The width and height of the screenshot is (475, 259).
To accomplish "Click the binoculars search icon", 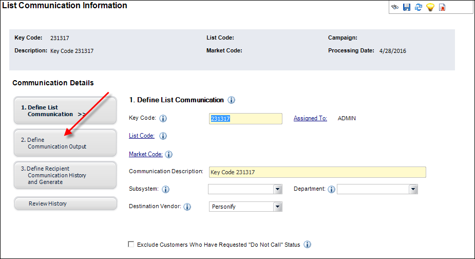I will [x=395, y=7].
